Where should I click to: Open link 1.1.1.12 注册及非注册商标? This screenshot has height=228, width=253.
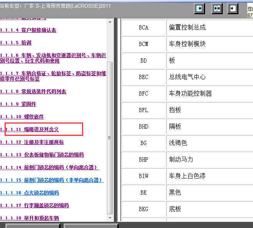click(32, 142)
